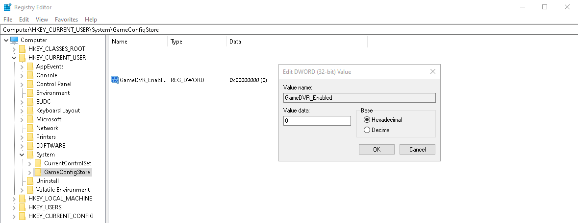Click the registry path address bar

[x=289, y=30]
